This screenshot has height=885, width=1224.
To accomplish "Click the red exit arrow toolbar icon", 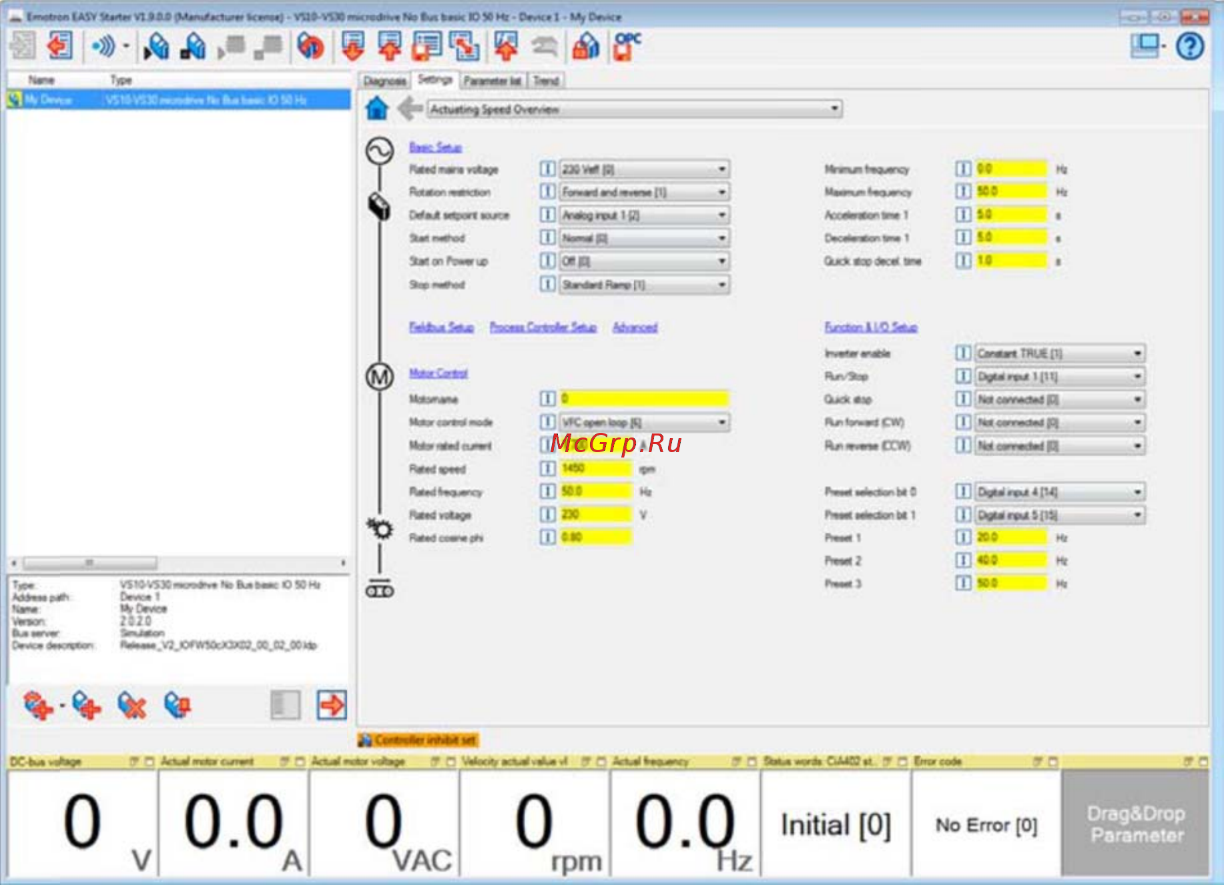I will click(x=59, y=46).
